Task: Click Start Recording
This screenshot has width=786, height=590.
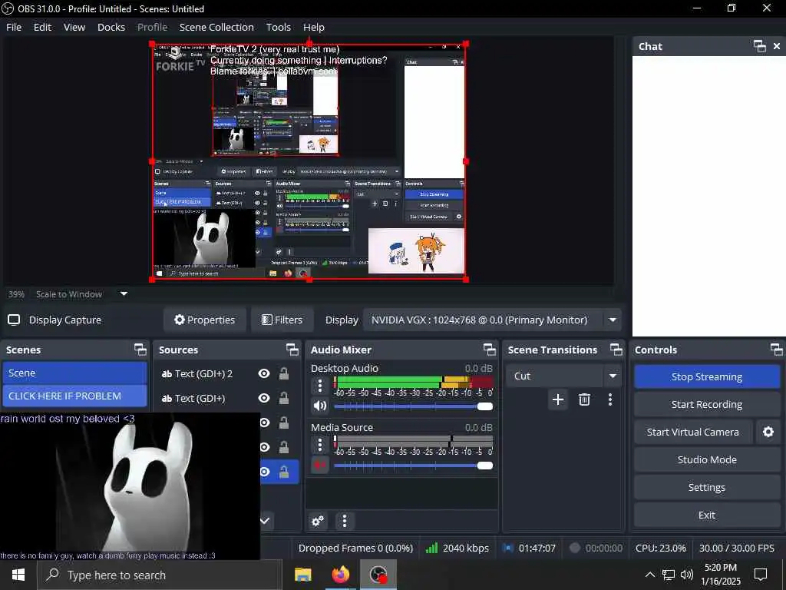Action: pyautogui.click(x=707, y=404)
